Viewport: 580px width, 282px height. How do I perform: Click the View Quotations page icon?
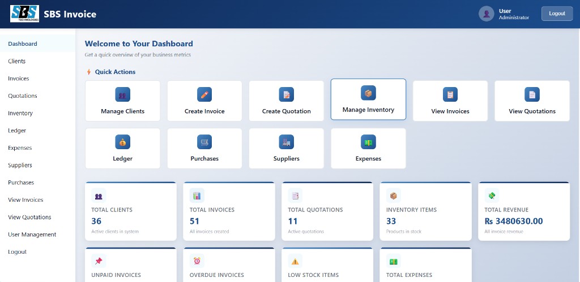532,94
